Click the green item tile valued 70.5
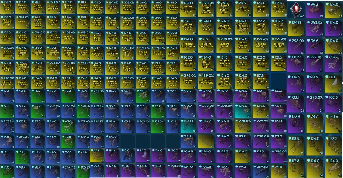Viewport: 343px width, 178px height. click(23, 157)
